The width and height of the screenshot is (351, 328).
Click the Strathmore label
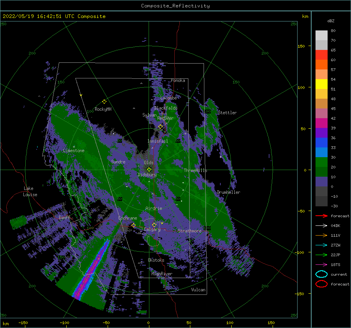190,231
